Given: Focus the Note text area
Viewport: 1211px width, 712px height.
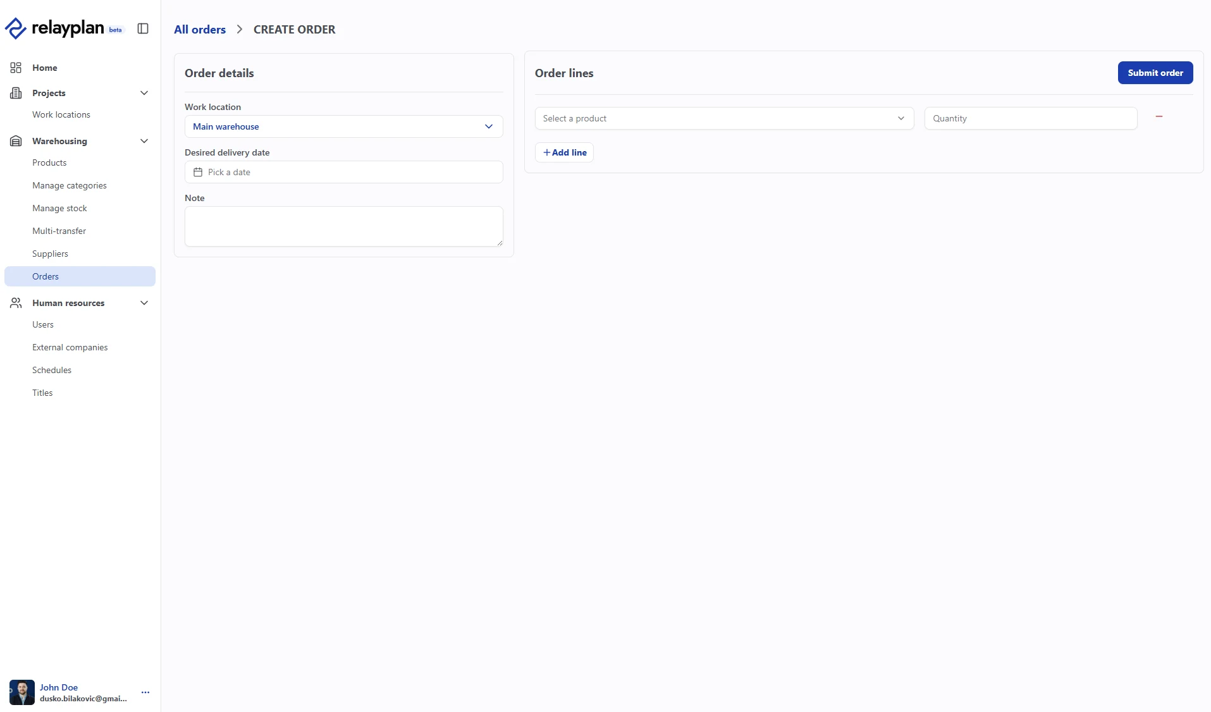Looking at the screenshot, I should coord(343,226).
